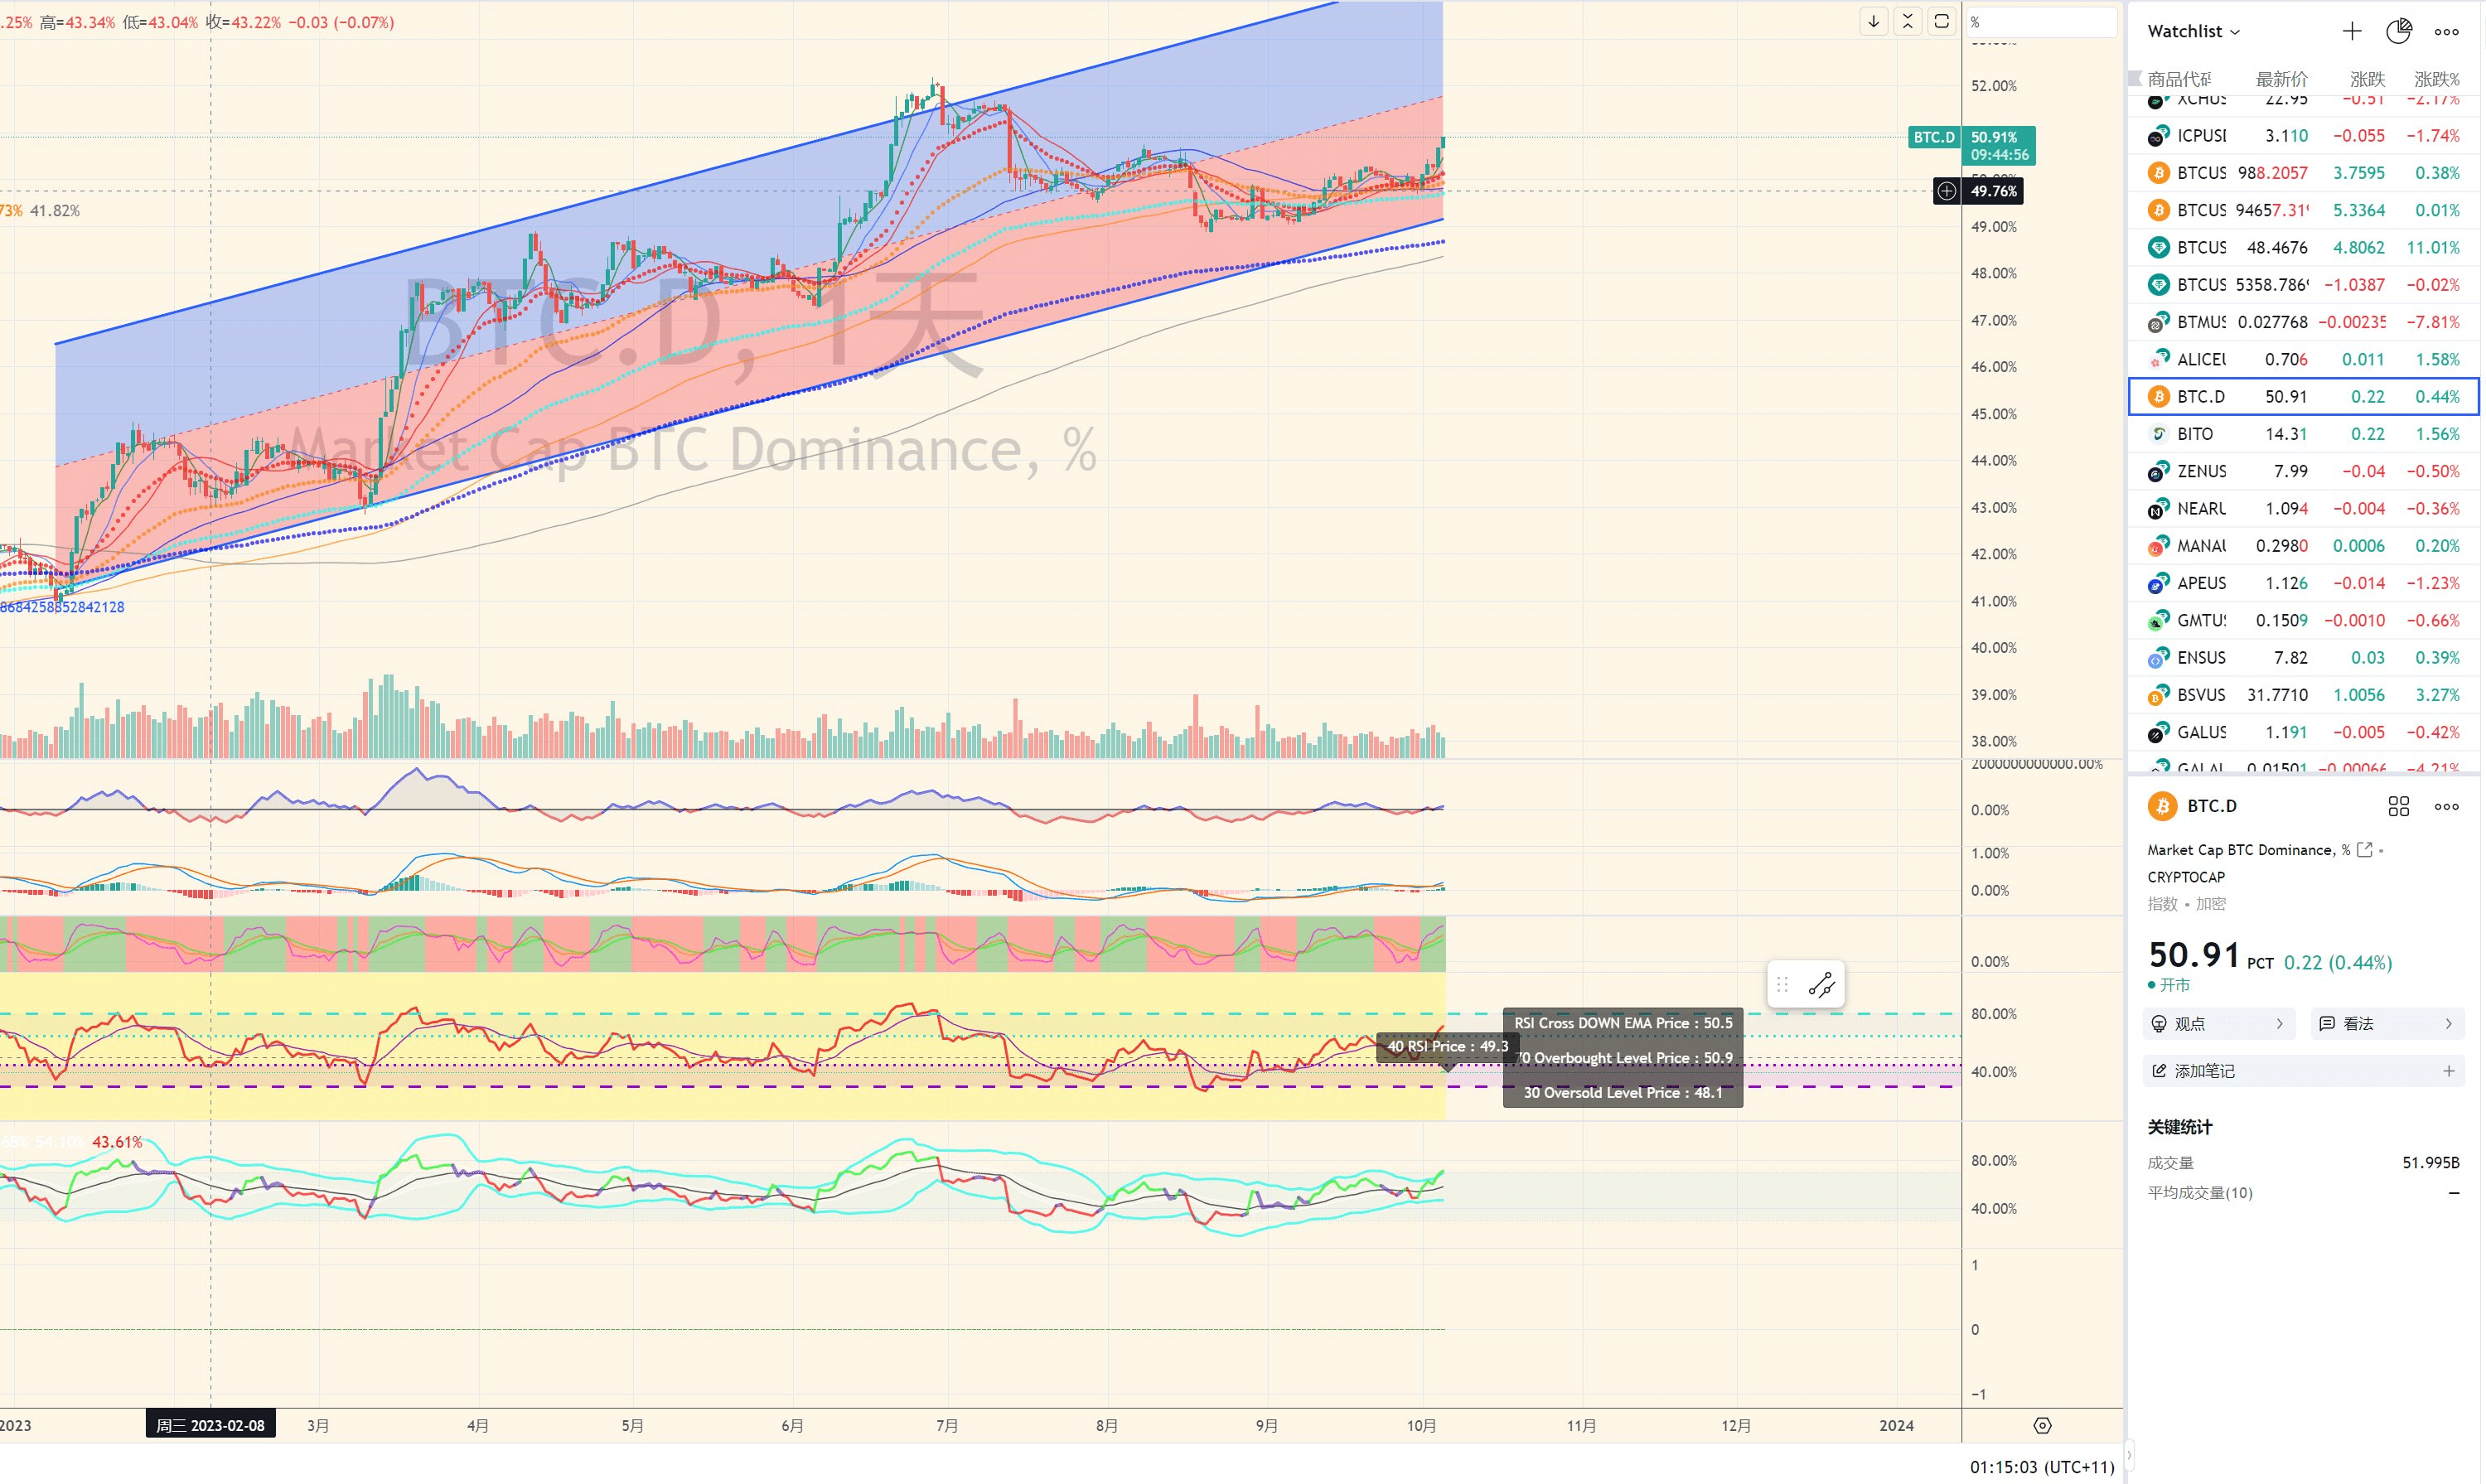Select the BSVUS watchlist row

[2304, 695]
